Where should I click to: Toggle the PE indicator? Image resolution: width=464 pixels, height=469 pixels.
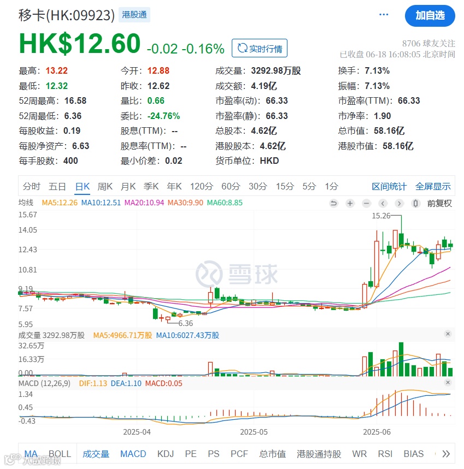(x=191, y=454)
